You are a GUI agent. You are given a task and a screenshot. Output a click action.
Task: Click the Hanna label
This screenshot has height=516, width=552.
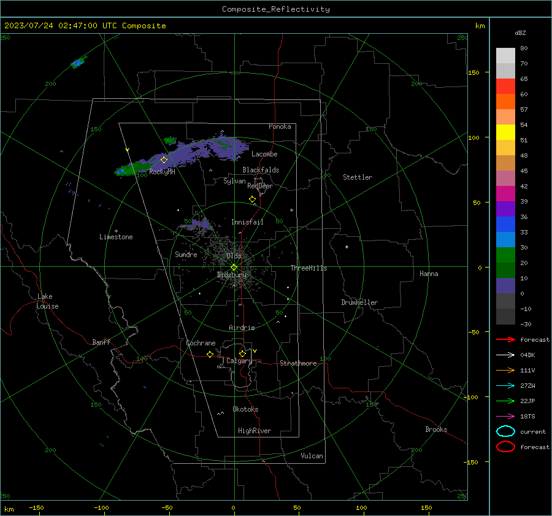click(429, 274)
